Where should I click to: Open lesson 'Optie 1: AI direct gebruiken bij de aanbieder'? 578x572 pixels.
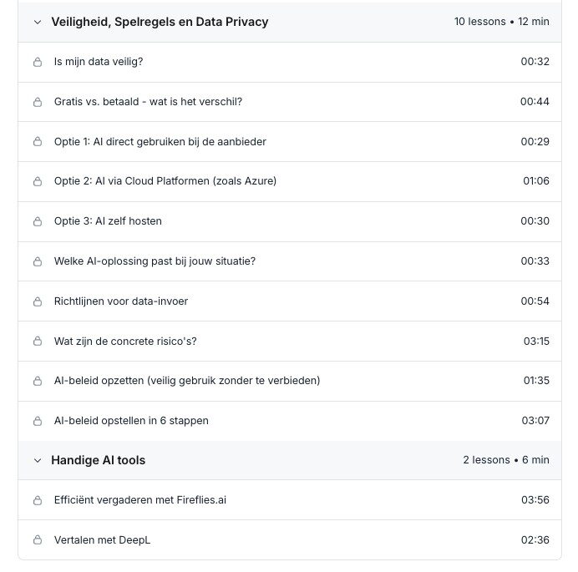point(160,142)
